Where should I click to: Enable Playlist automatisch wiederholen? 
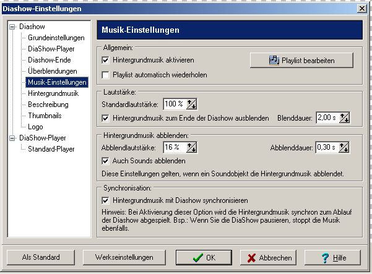click(106, 75)
